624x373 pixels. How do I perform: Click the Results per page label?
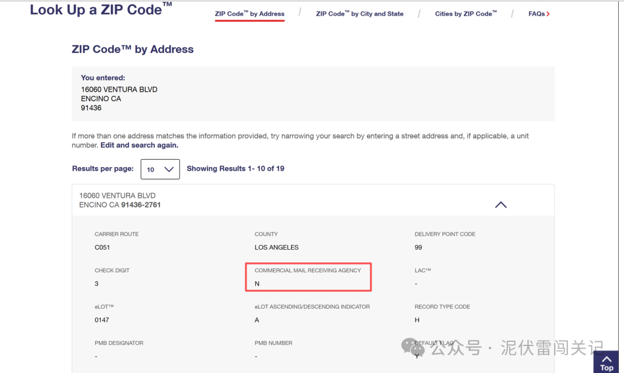click(x=103, y=168)
